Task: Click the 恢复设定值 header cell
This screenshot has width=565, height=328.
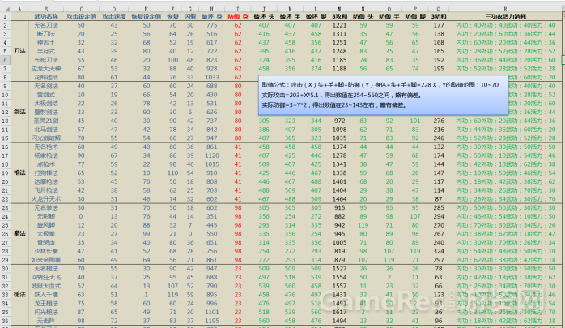Action: point(146,16)
